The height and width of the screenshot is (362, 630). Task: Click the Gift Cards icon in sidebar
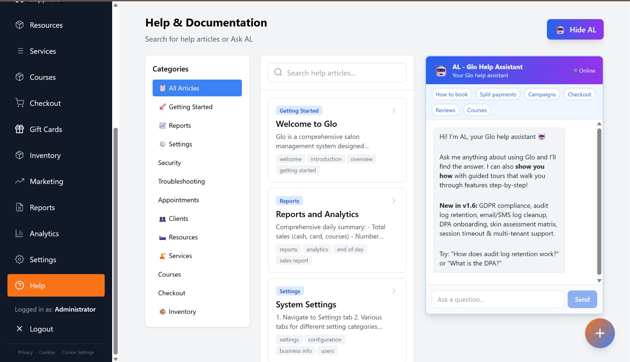tap(20, 129)
